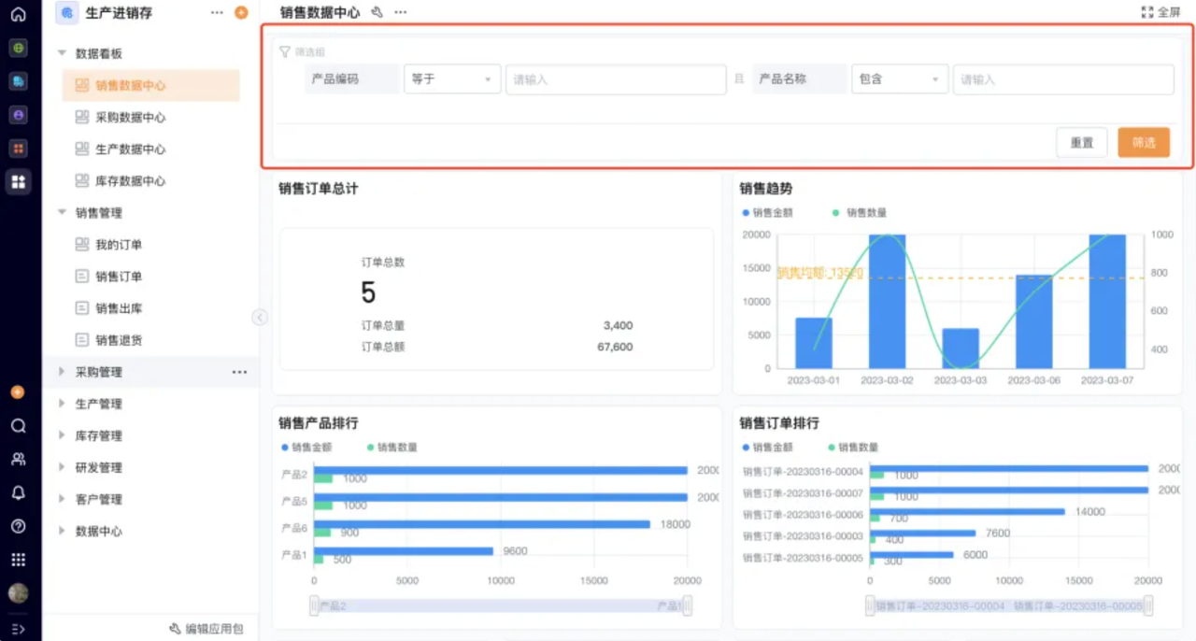Open the contacts people icon
Screen dimensions: 1196x641
(x=18, y=459)
